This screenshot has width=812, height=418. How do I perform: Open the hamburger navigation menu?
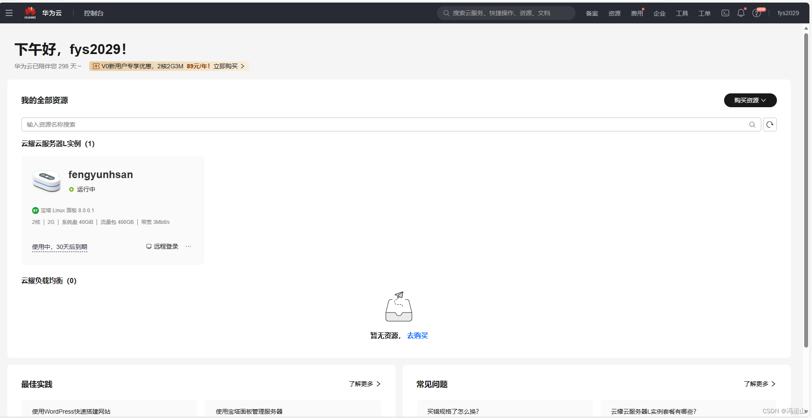[9, 13]
